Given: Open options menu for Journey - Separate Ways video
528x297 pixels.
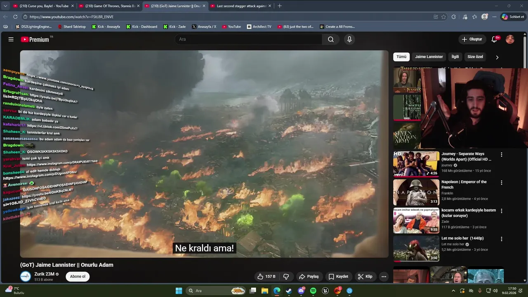Looking at the screenshot, I should pyautogui.click(x=502, y=155).
